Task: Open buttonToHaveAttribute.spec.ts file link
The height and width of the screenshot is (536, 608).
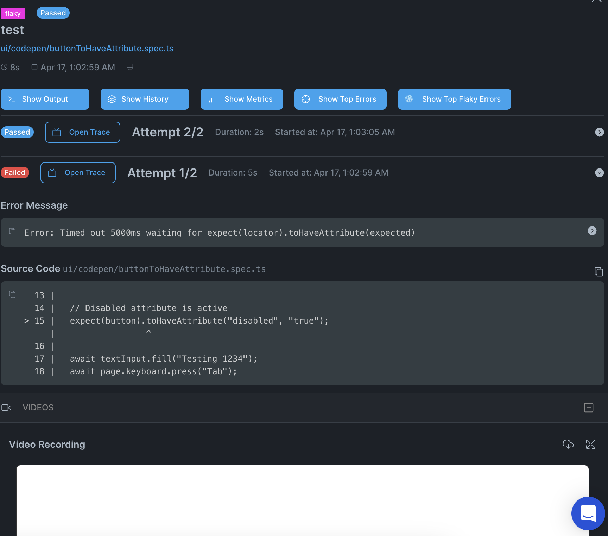Action: point(87,49)
